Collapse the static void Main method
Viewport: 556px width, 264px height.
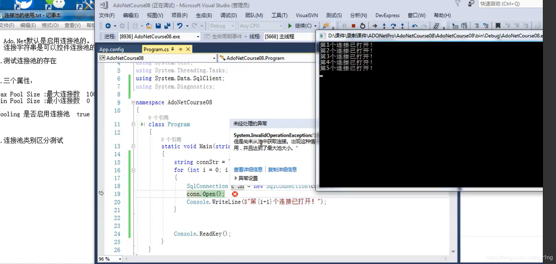click(133, 146)
